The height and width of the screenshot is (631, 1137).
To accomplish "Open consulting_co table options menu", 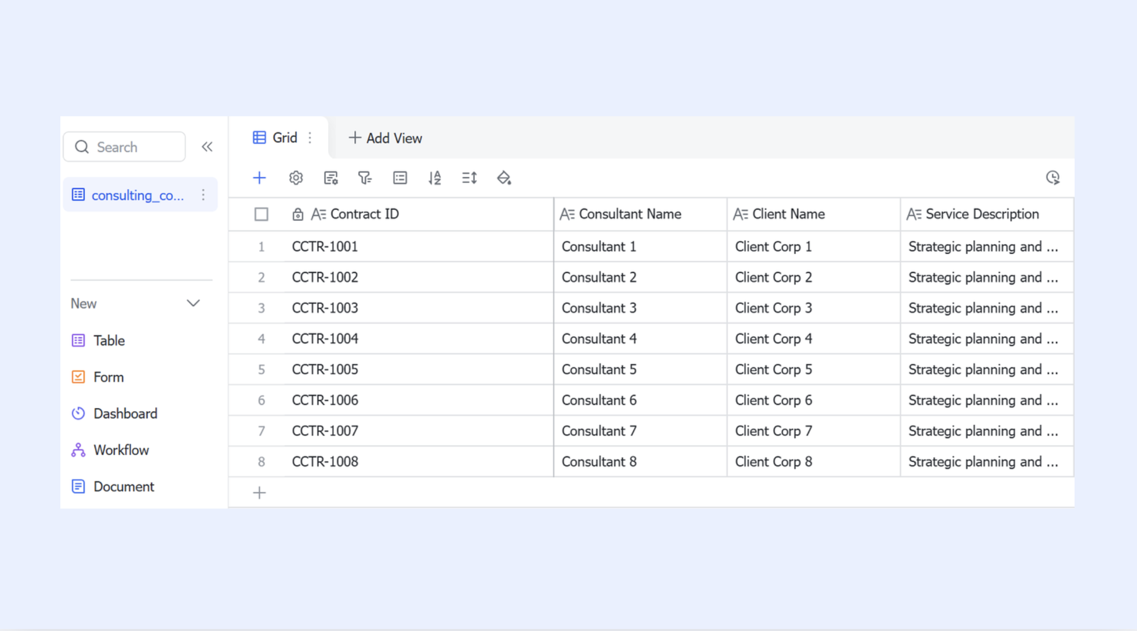I will coord(203,195).
